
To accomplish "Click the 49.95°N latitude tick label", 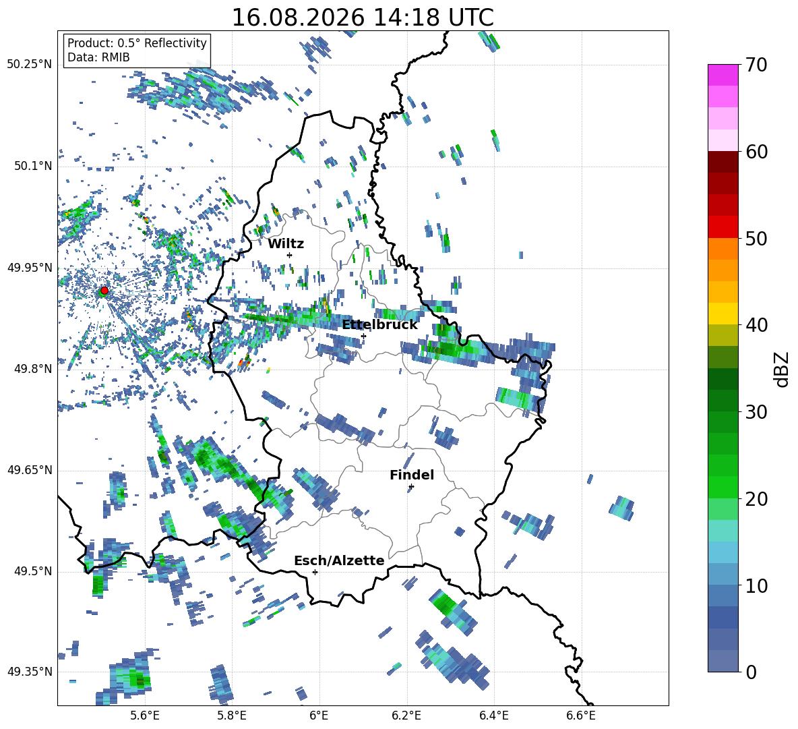I will 30,268.
